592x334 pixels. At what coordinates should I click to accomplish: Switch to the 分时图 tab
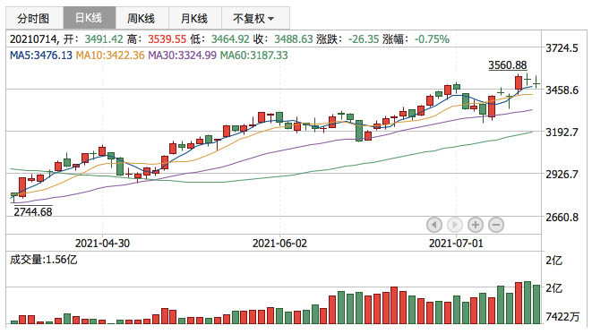point(34,18)
